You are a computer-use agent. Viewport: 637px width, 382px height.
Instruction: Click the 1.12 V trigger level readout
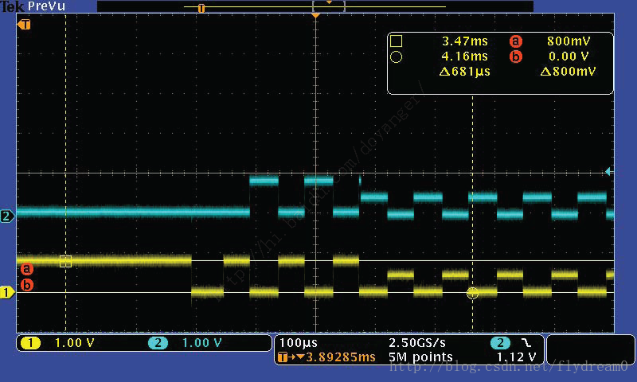(x=516, y=357)
